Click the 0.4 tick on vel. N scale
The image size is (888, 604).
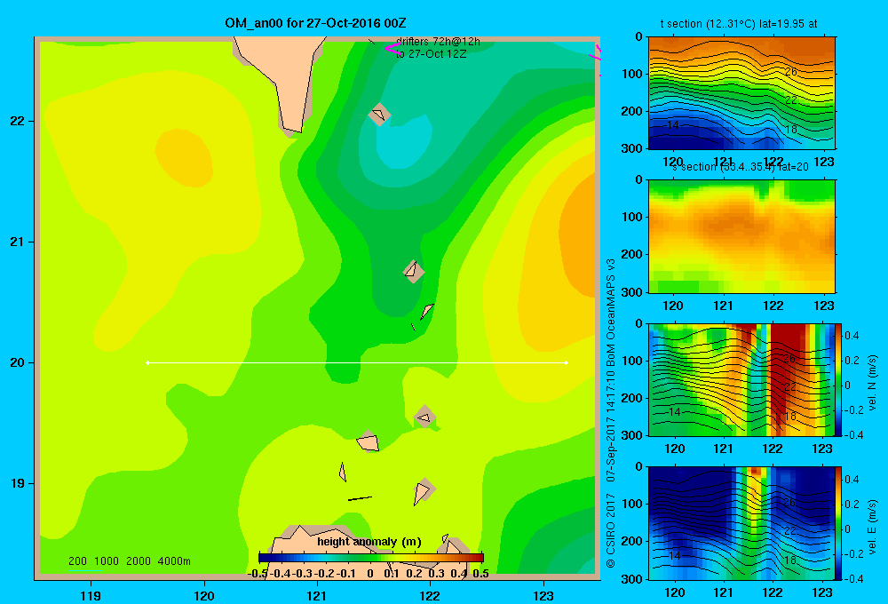[852, 336]
